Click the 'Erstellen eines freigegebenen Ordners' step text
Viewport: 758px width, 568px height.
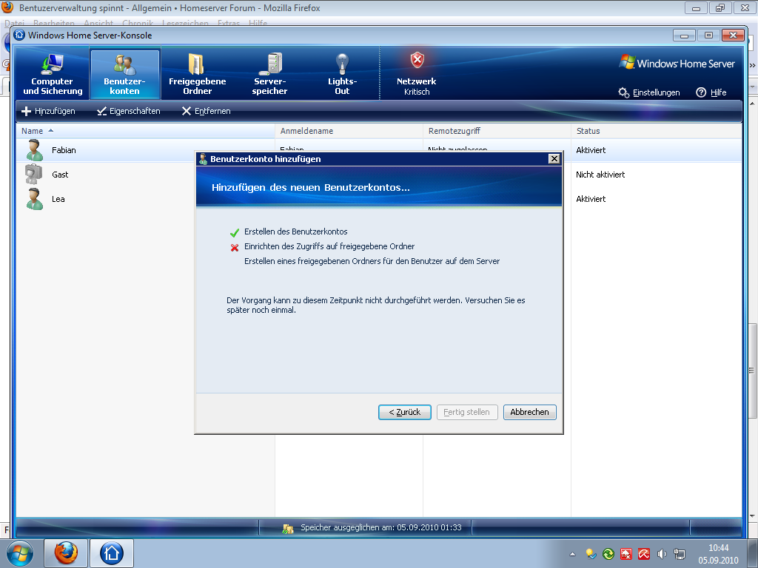(x=372, y=261)
